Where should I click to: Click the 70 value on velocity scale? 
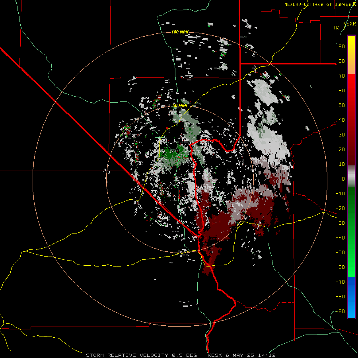[342, 76]
